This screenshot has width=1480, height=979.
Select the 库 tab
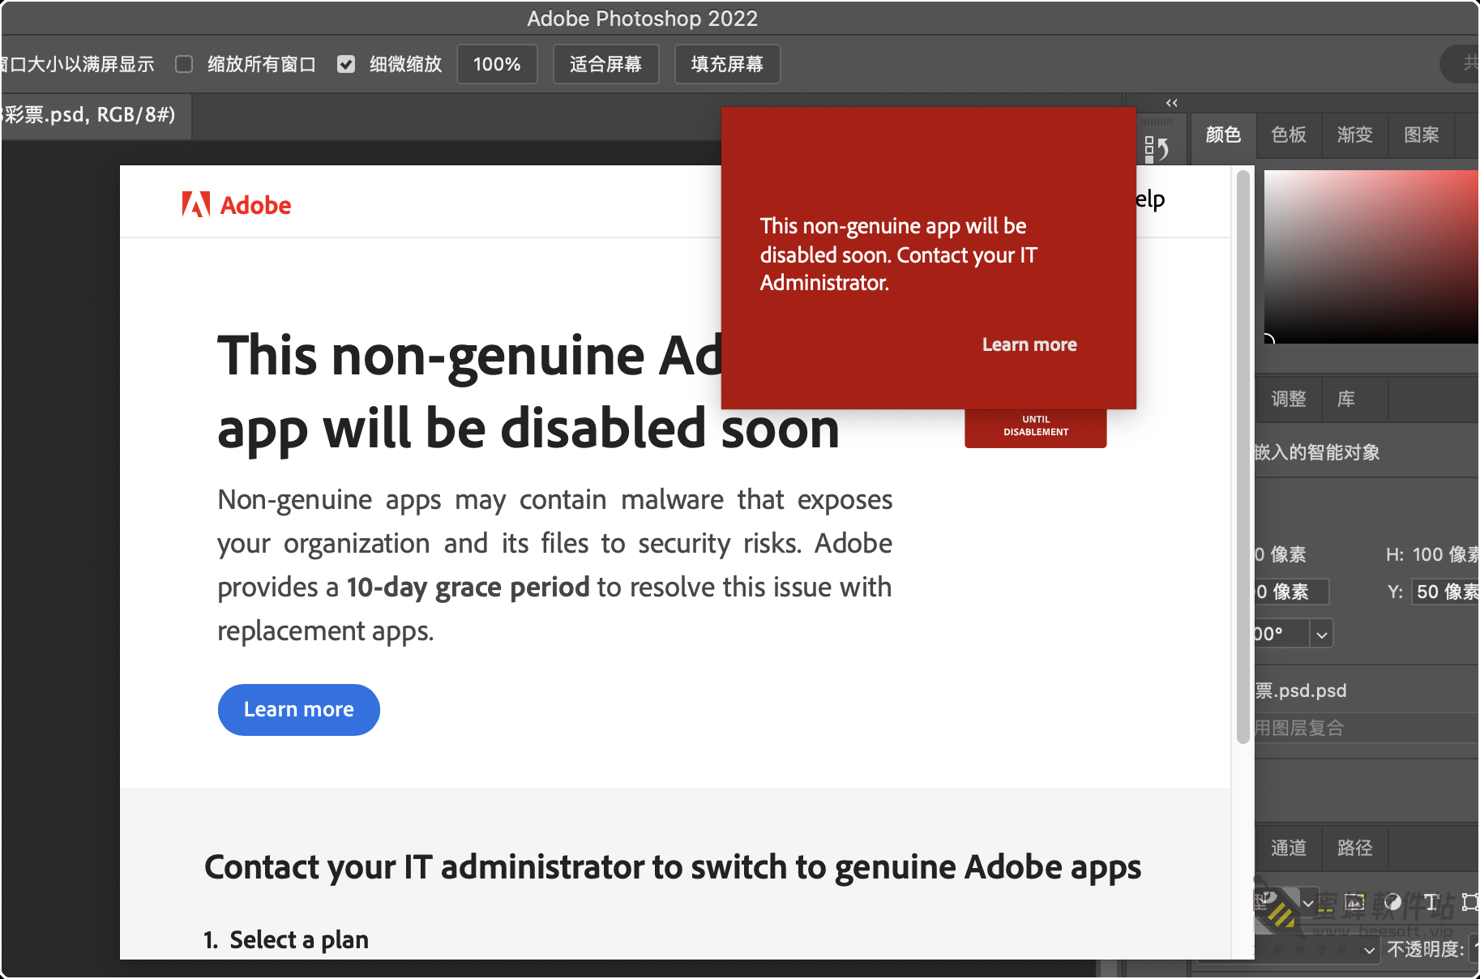[1346, 399]
